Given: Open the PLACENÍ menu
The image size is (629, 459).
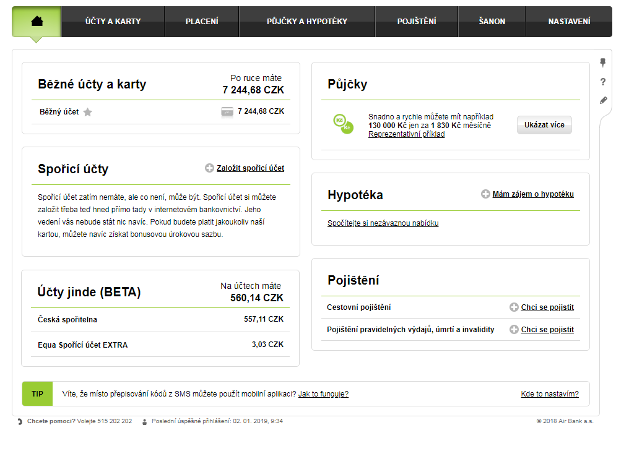Looking at the screenshot, I should coord(202,22).
